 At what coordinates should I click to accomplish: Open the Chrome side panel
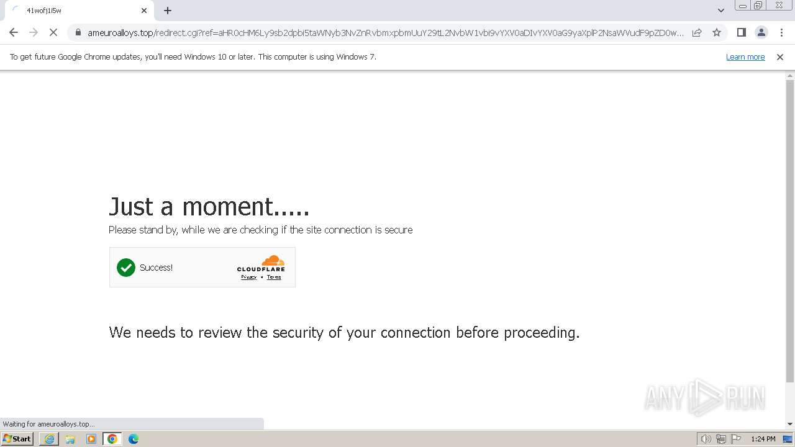click(x=742, y=32)
